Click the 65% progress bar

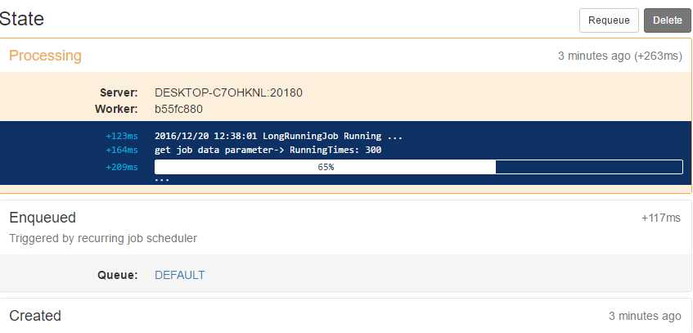pos(419,167)
